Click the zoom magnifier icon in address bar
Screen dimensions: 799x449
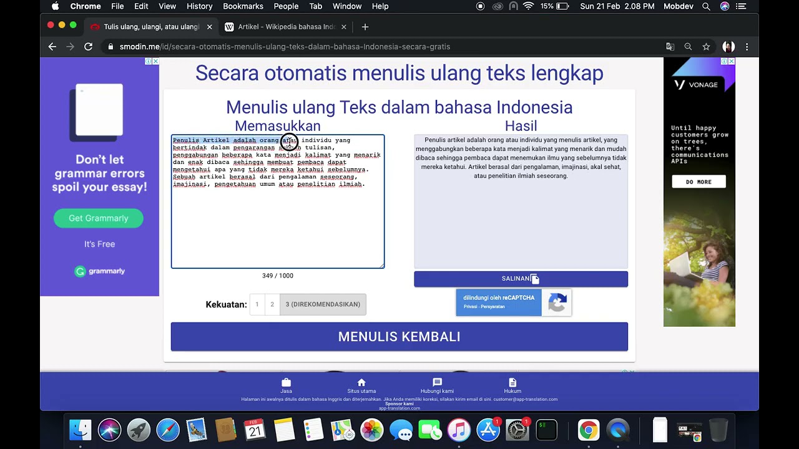688,47
